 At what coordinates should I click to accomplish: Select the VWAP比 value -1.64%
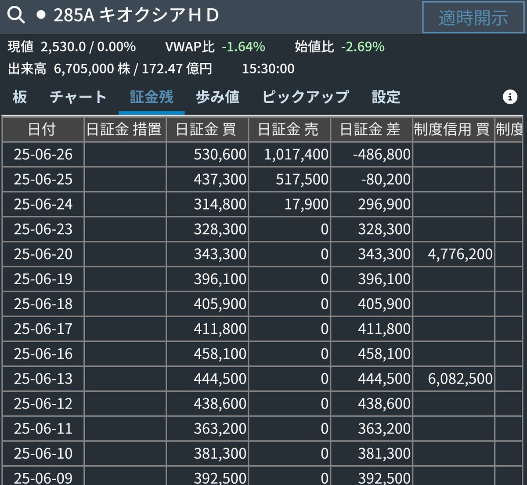click(243, 47)
